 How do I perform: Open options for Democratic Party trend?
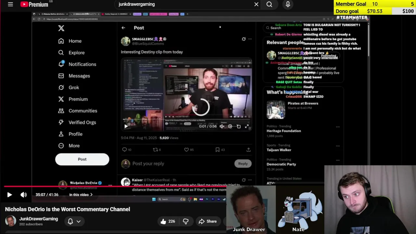coord(338,160)
